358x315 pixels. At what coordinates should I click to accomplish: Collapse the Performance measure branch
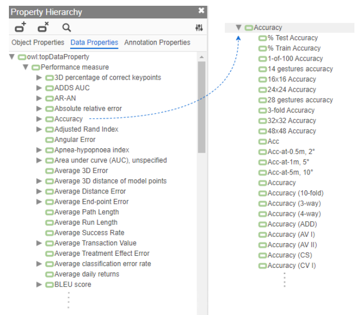point(25,67)
